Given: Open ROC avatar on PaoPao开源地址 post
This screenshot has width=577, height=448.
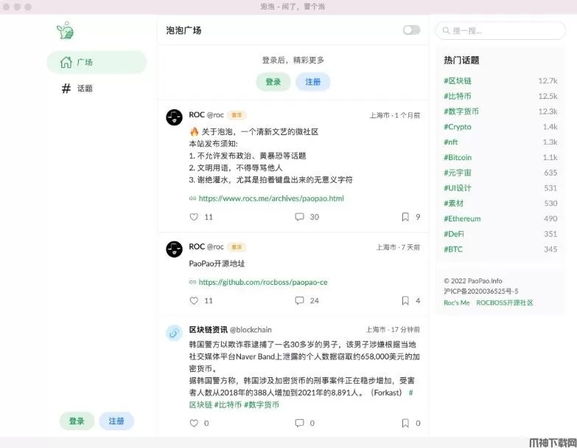Looking at the screenshot, I should tap(174, 249).
